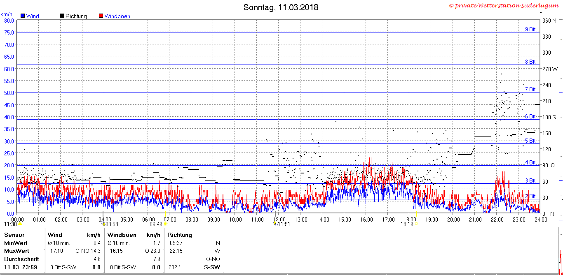Click the 11:30 yellow marker icon

click(20, 224)
